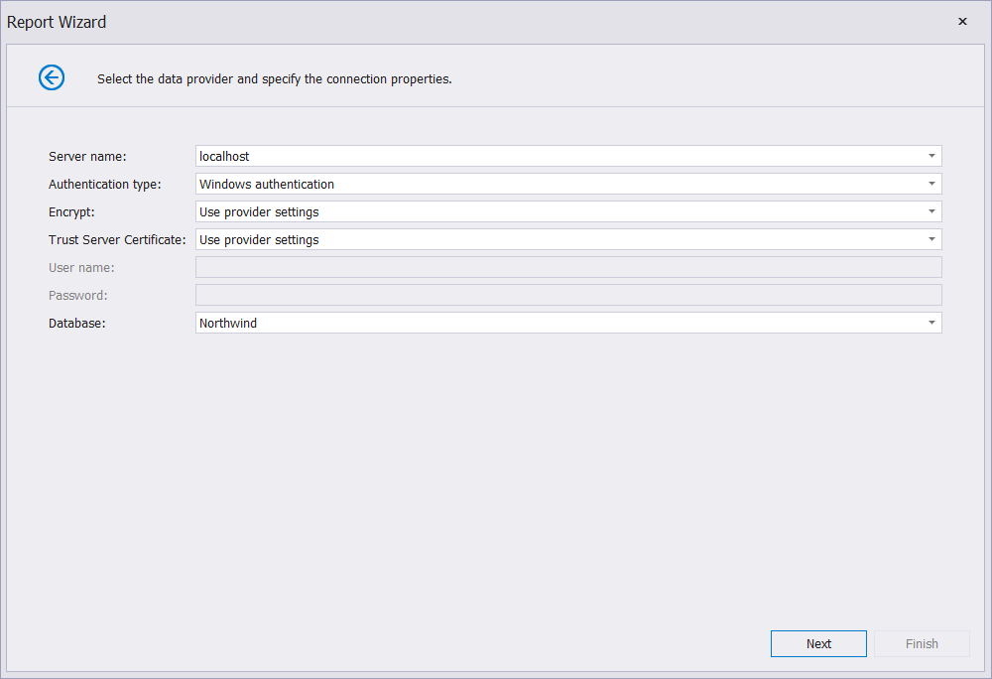
Task: Click the Encrypt value showing Use provider settings
Action: tap(496, 211)
